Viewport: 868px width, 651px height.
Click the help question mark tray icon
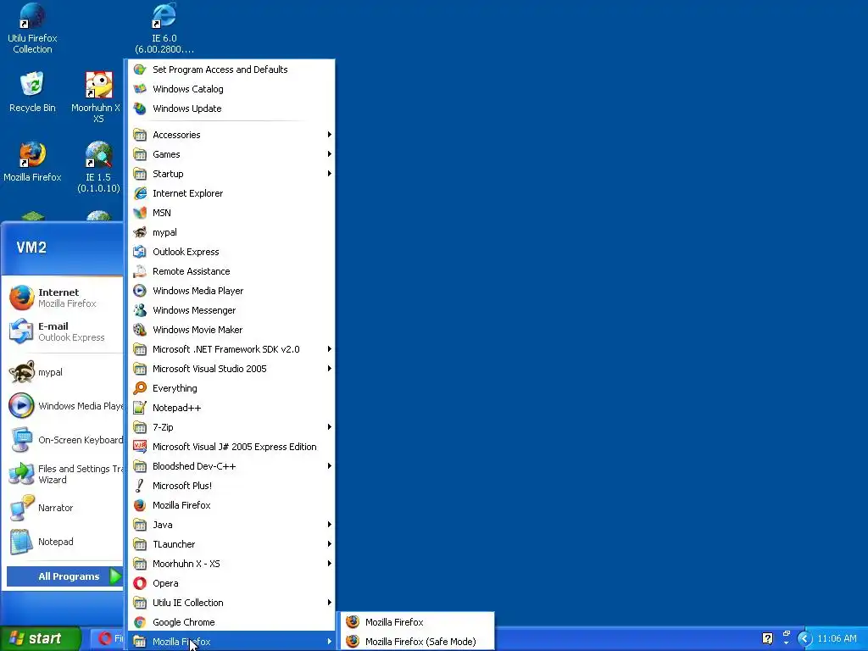tap(766, 638)
